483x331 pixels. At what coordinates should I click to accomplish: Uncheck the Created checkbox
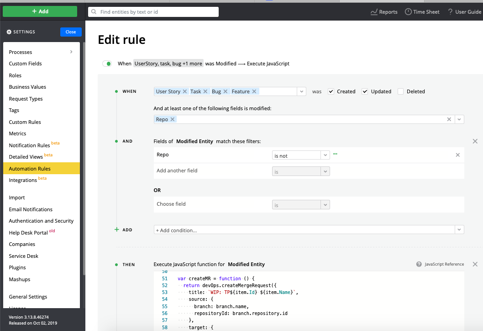click(331, 91)
